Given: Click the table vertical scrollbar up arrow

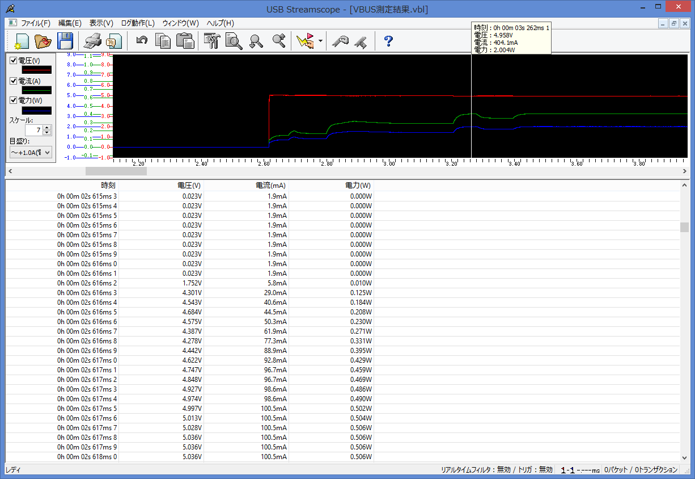Looking at the screenshot, I should click(685, 185).
